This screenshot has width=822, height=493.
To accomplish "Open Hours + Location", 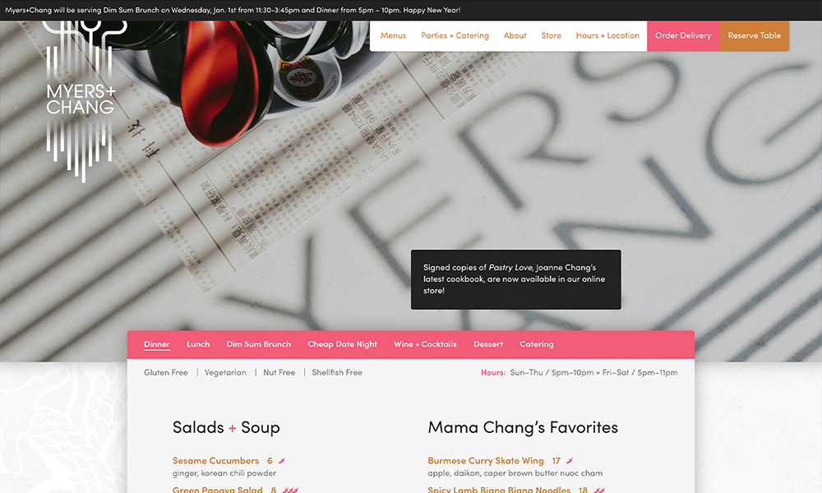I will (607, 35).
